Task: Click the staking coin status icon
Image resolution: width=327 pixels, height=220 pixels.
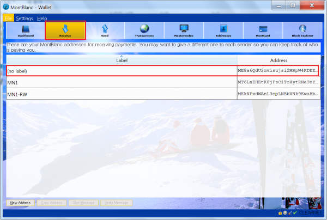Action: click(285, 213)
